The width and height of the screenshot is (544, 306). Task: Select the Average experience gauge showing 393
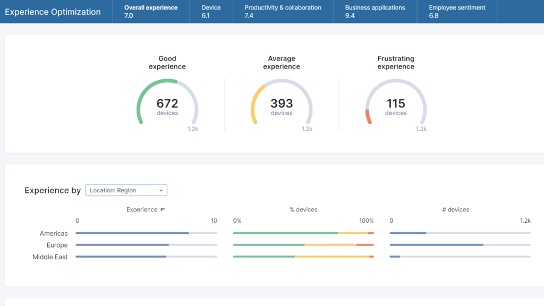pyautogui.click(x=282, y=103)
